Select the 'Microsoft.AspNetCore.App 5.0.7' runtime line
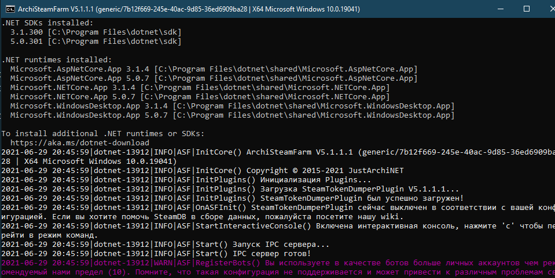This screenshot has width=555, height=278. (x=214, y=78)
